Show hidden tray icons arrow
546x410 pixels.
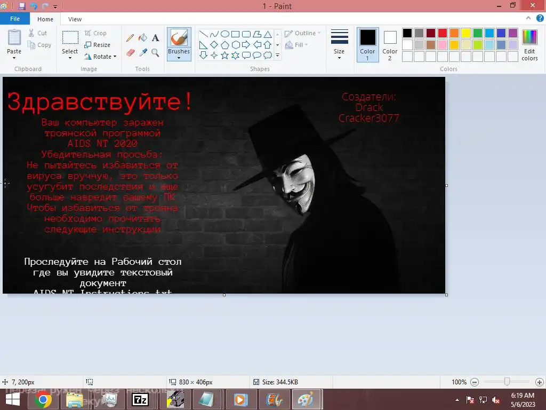click(x=457, y=400)
